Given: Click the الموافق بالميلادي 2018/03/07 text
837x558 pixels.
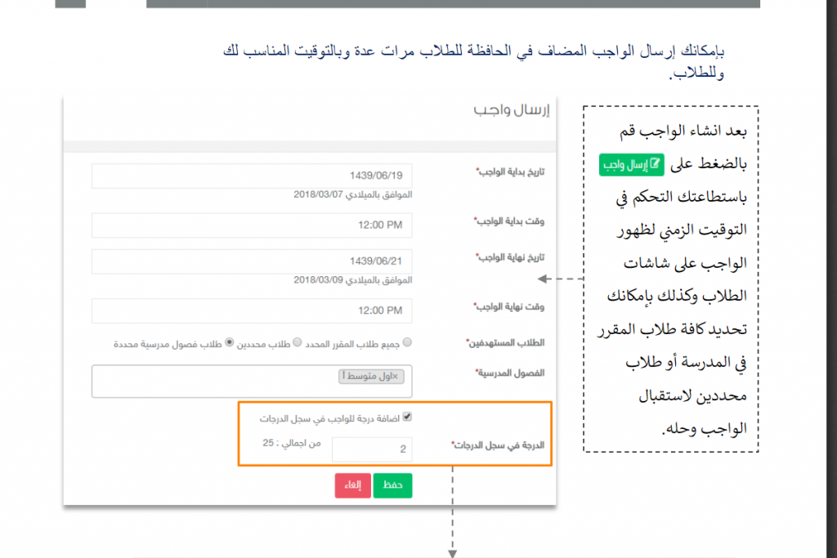Looking at the screenshot, I should tap(353, 194).
